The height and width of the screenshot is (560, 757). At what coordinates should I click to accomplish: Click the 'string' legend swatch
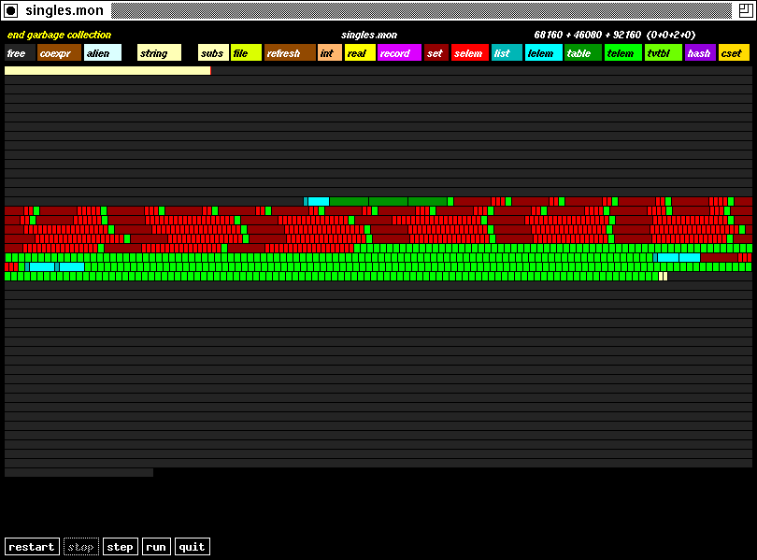(x=159, y=53)
